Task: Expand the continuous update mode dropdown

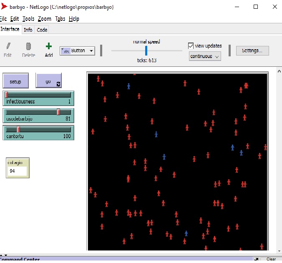Action: [x=205, y=56]
